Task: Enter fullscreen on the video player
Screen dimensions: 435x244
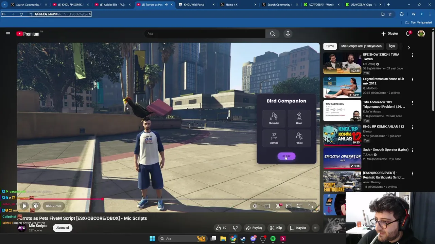Action: pyautogui.click(x=311, y=206)
